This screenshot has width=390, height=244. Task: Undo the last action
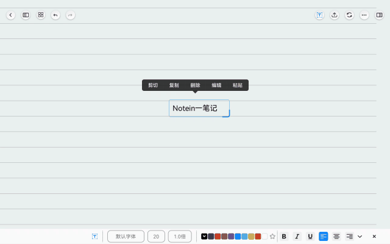pos(55,15)
